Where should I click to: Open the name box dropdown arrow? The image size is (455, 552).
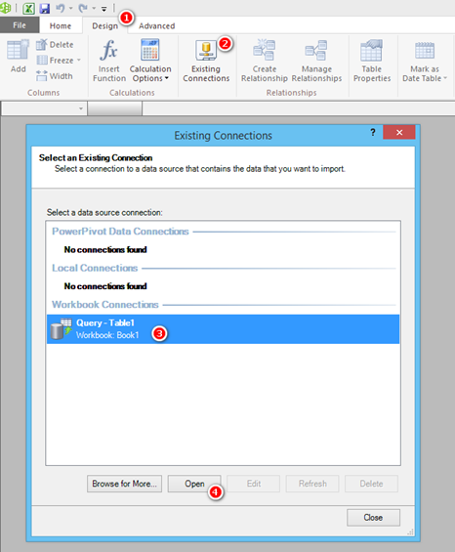[81, 108]
